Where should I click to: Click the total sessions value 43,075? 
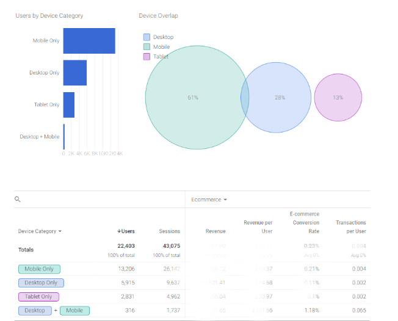172,246
